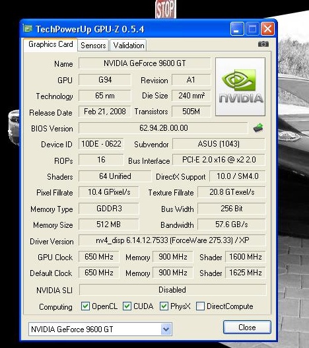Click the Subvendor value ASUS (1043)
The width and height of the screenshot is (309, 348).
[219, 144]
